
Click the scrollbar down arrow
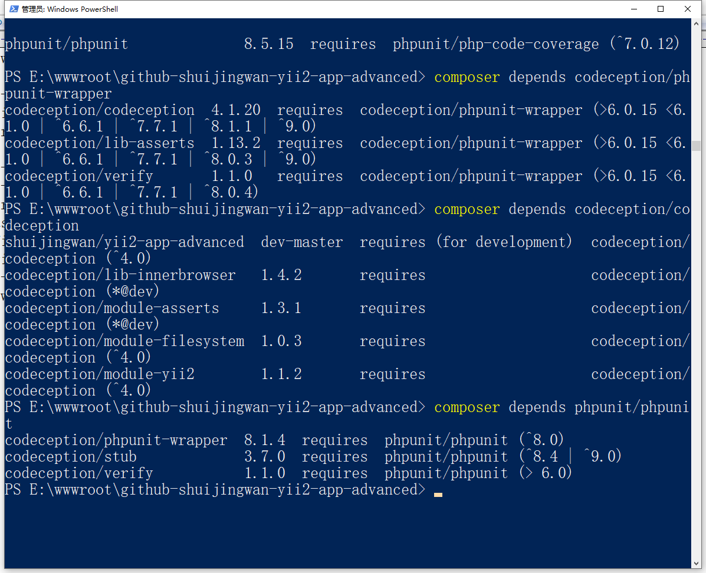click(696, 564)
